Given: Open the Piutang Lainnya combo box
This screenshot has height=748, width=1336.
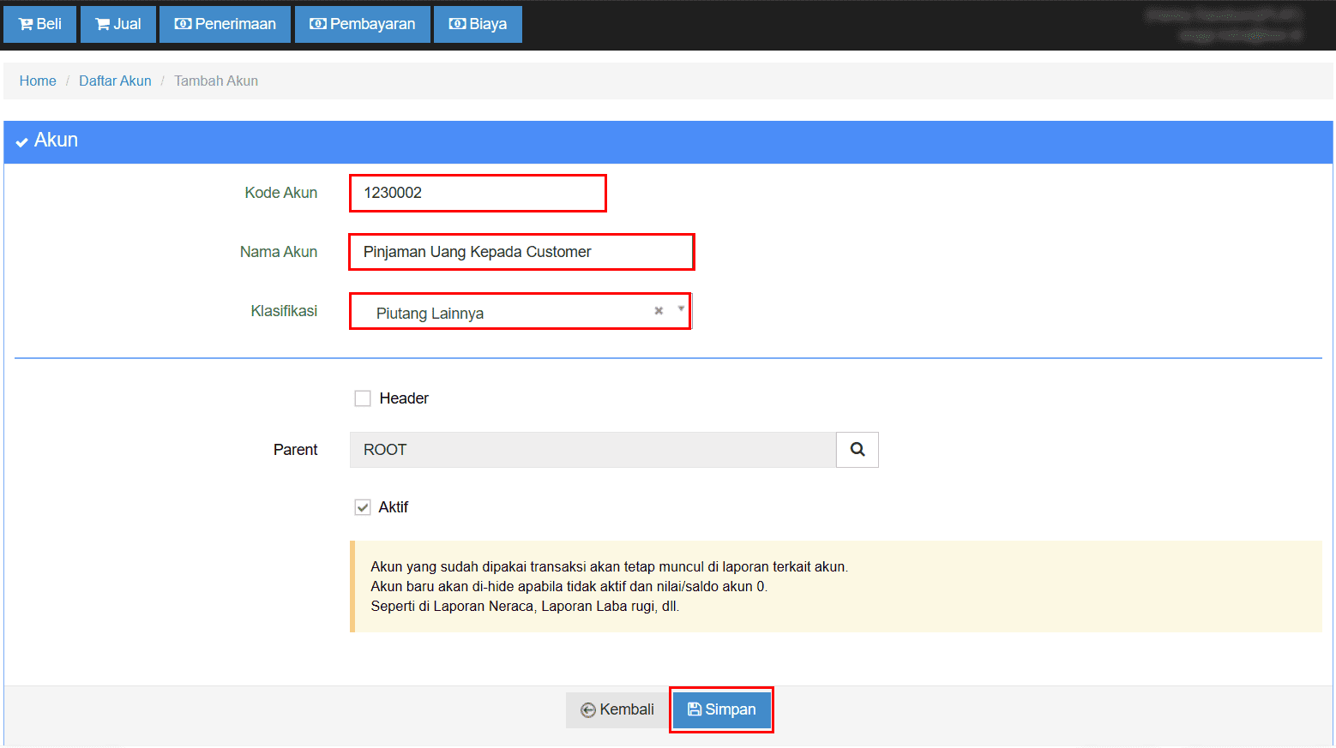Looking at the screenshot, I should tap(506, 313).
